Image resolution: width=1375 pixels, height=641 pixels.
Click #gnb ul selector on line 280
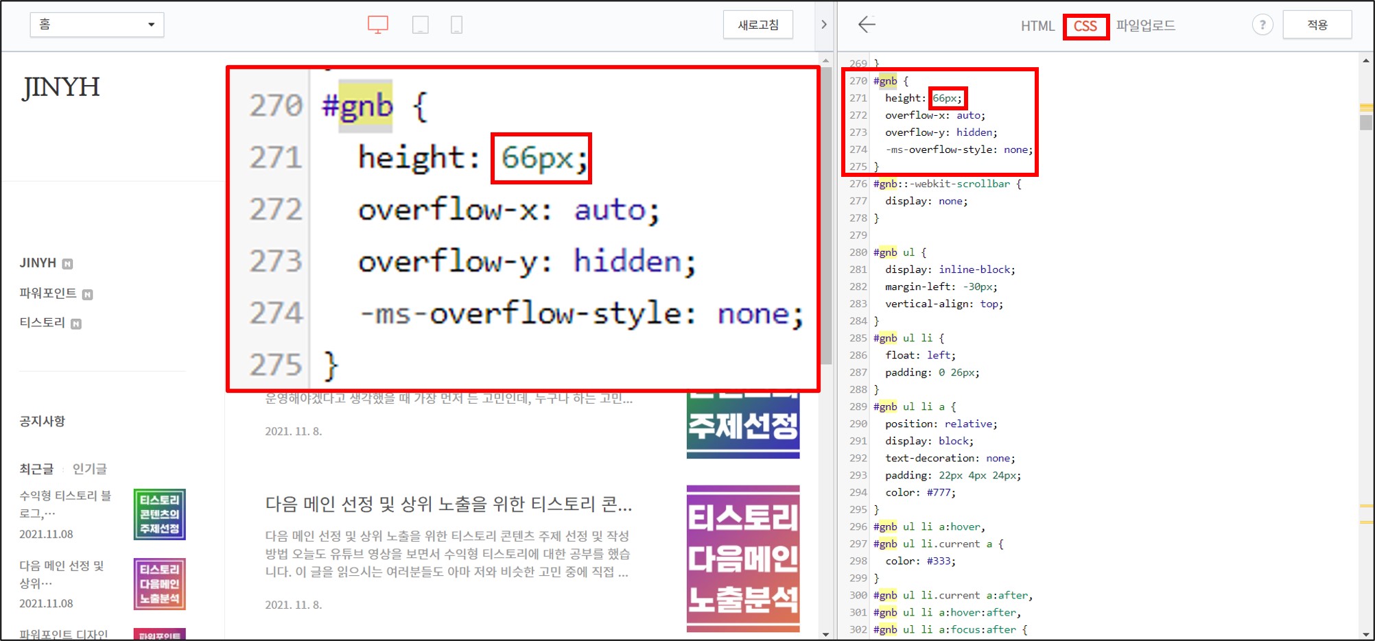[x=894, y=252]
